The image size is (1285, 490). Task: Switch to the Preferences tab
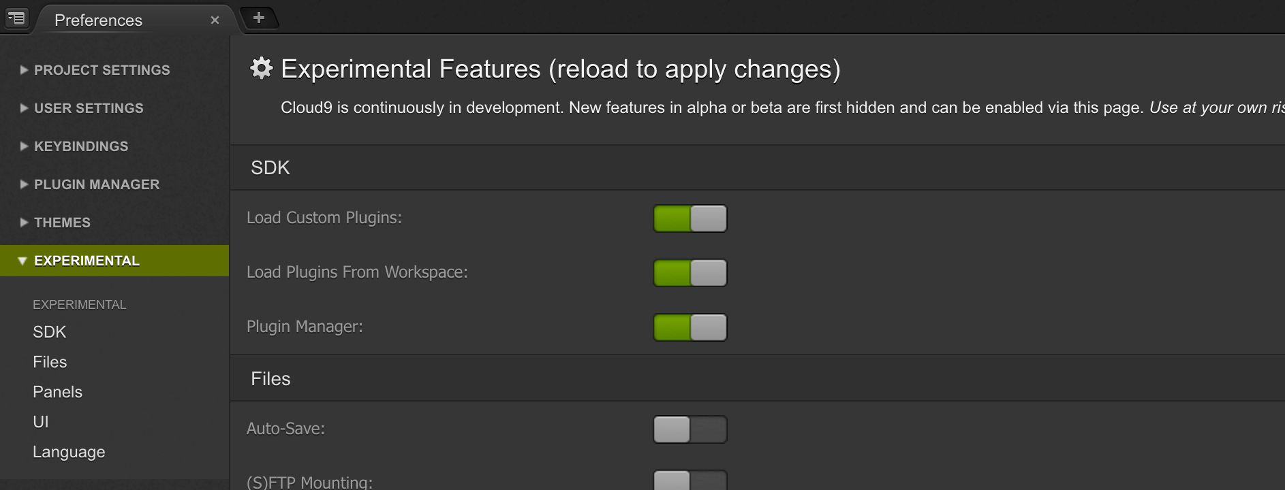pyautogui.click(x=99, y=20)
